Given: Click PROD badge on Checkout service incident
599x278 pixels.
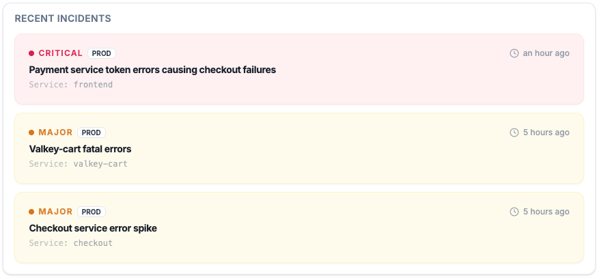Looking at the screenshot, I should pyautogui.click(x=92, y=212).
